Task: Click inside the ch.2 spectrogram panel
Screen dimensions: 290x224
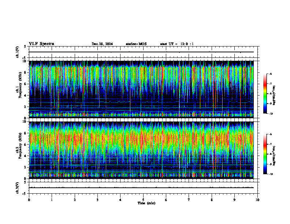Action: pyautogui.click(x=141, y=150)
